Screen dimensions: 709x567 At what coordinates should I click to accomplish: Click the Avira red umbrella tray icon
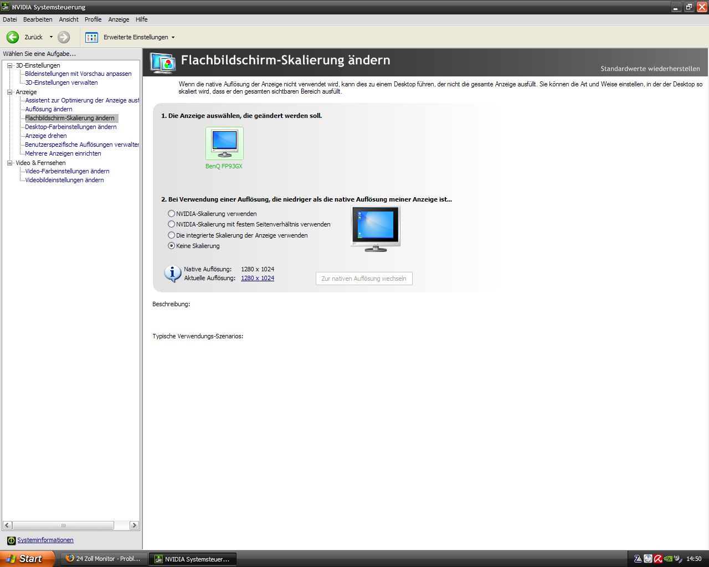658,559
